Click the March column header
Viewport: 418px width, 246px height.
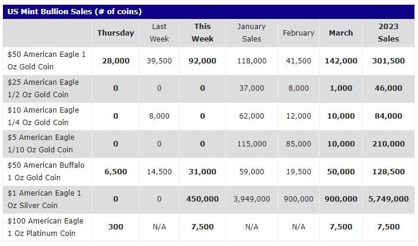(x=341, y=33)
